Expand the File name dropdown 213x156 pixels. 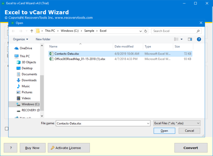pos(148,123)
